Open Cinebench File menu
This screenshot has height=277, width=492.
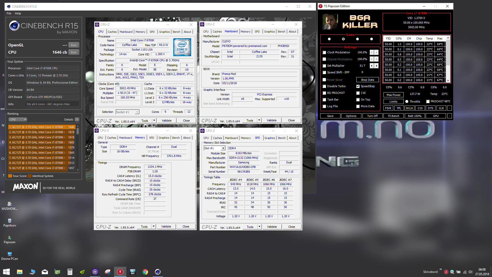click(9, 13)
